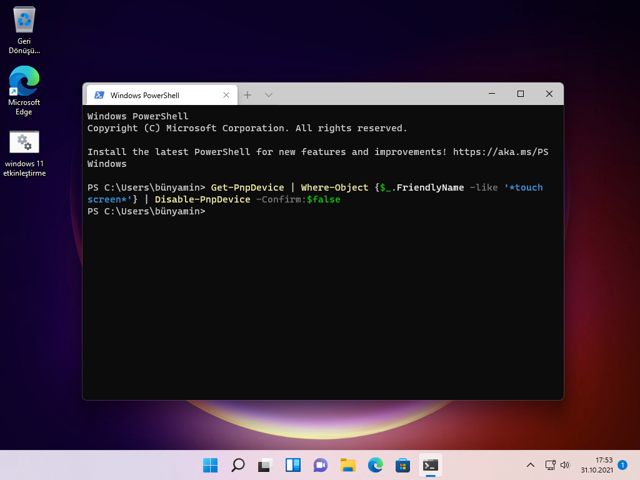Click the Windows Terminal taskbar icon
This screenshot has width=640, height=480.
point(431,465)
